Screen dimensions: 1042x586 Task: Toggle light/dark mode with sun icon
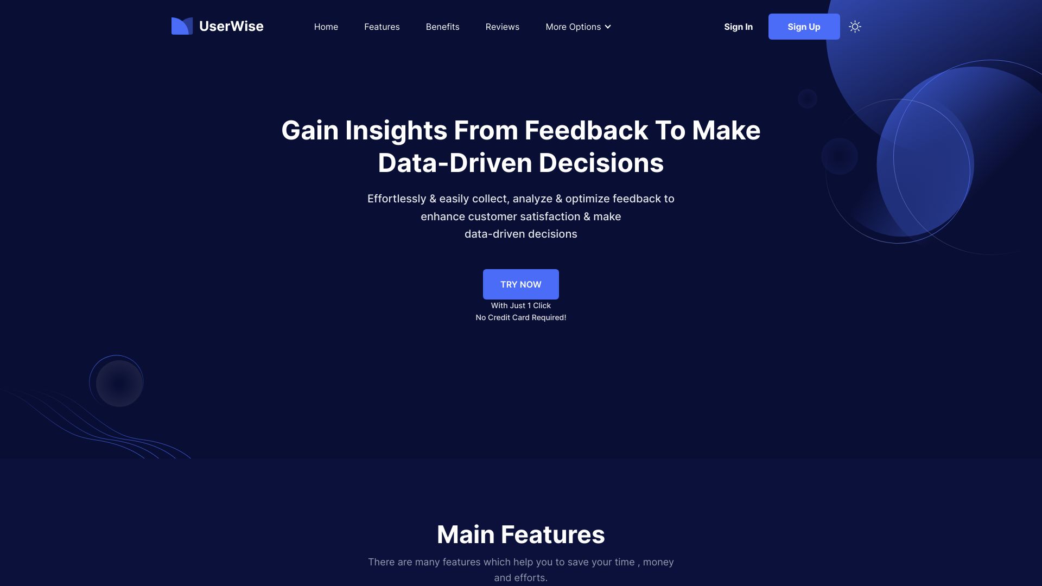pos(855,27)
